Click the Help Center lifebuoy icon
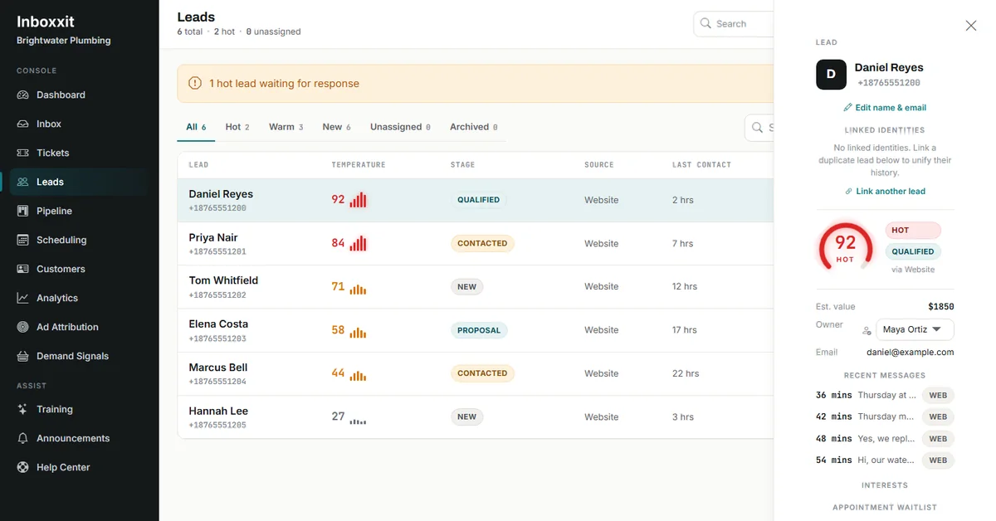Viewport: 996px width, 521px height. tap(23, 467)
